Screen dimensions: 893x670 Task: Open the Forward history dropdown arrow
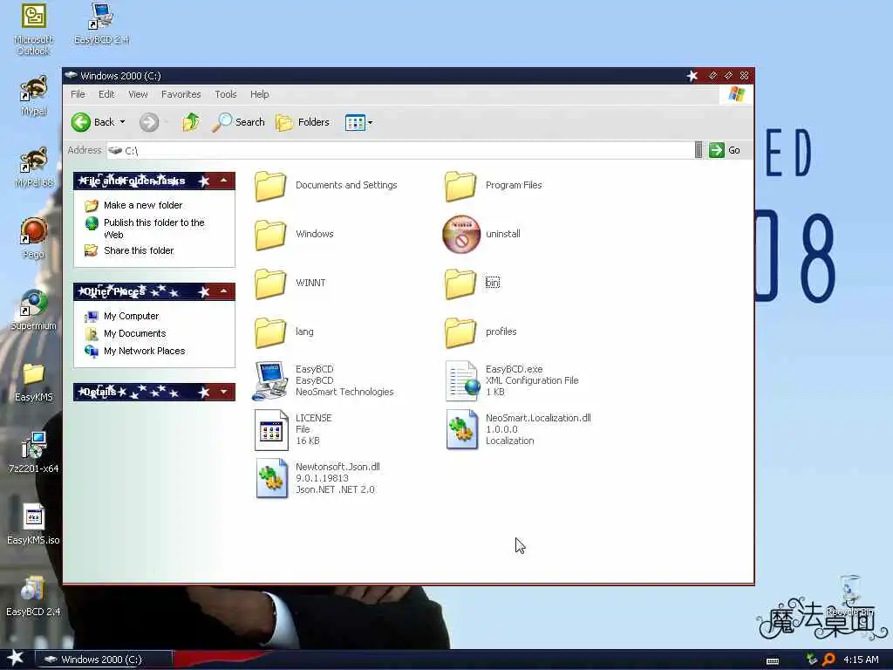[167, 122]
